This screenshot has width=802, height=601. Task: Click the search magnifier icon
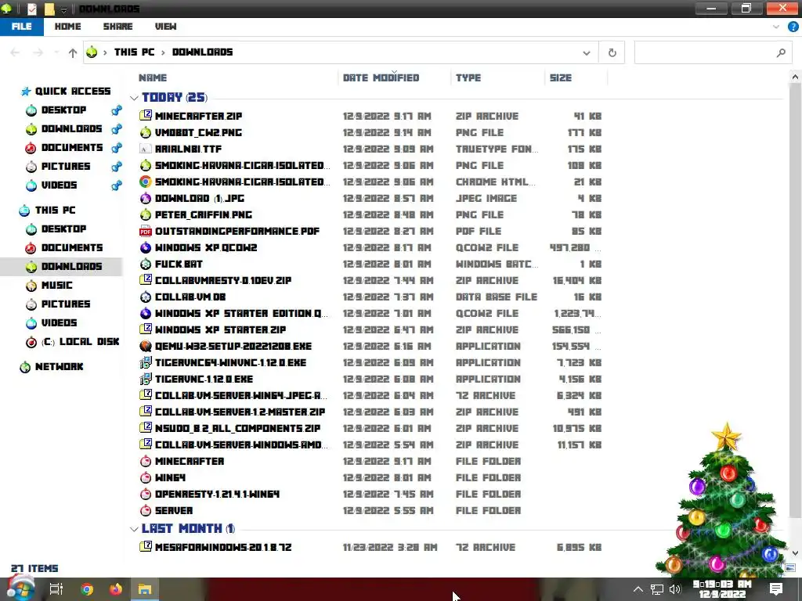coord(781,52)
